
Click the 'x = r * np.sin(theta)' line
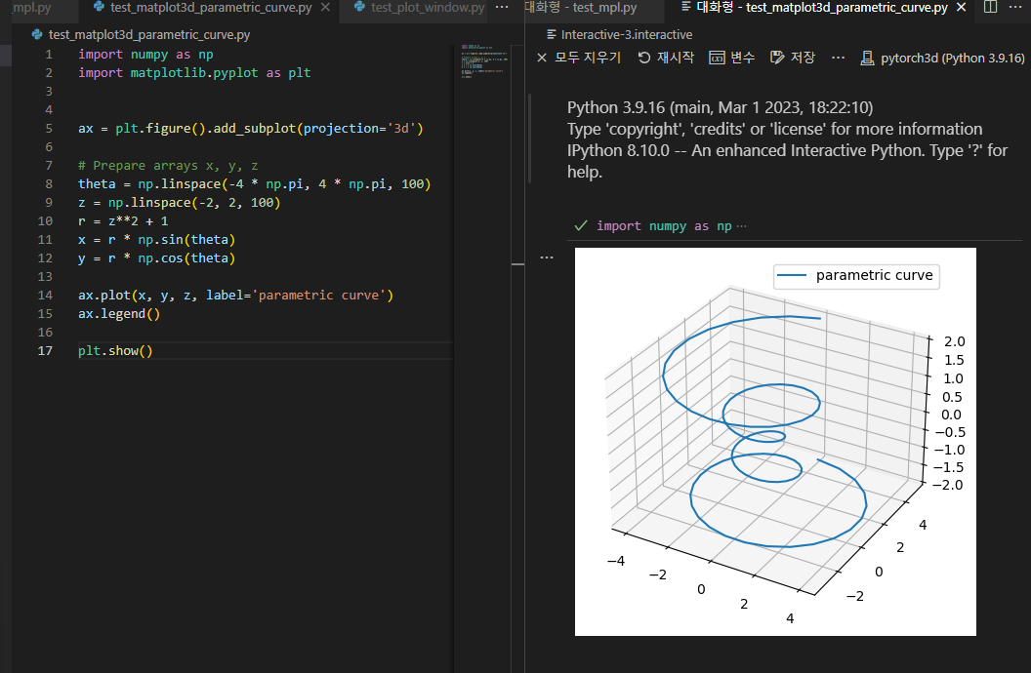[156, 240]
